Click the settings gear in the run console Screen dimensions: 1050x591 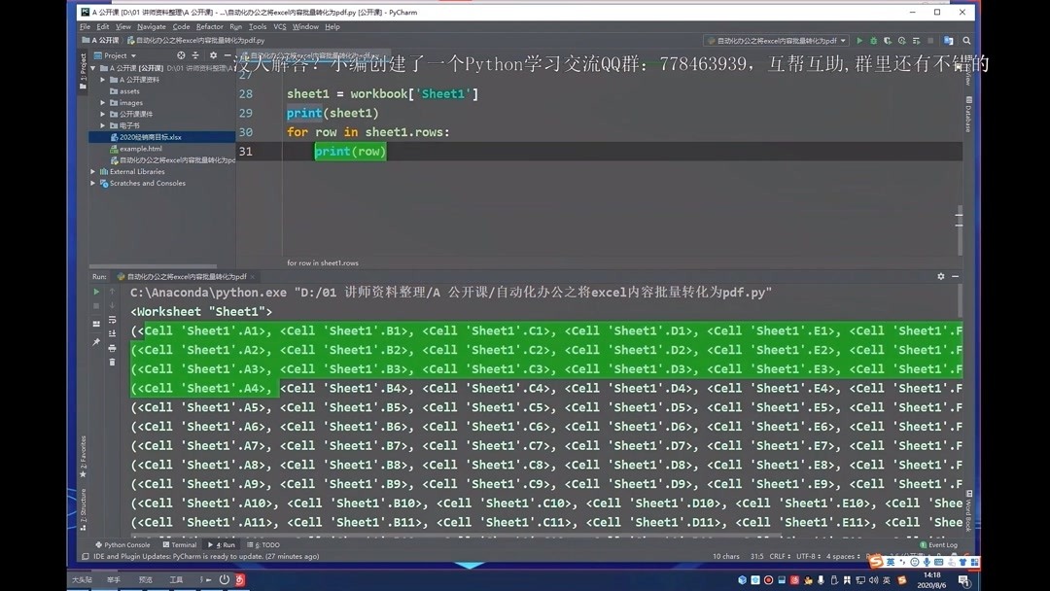pyautogui.click(x=940, y=276)
